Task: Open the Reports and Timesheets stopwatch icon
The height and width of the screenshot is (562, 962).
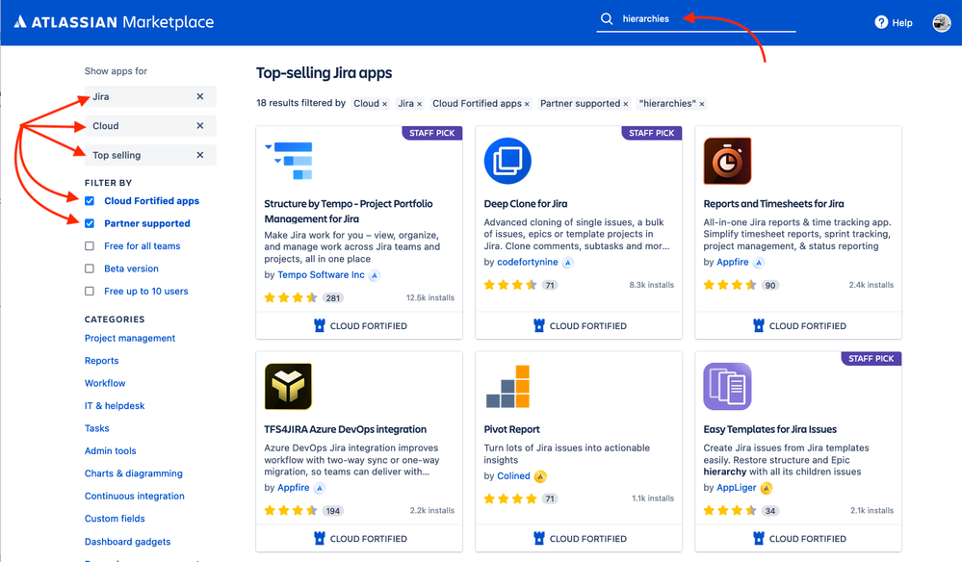Action: coord(727,161)
